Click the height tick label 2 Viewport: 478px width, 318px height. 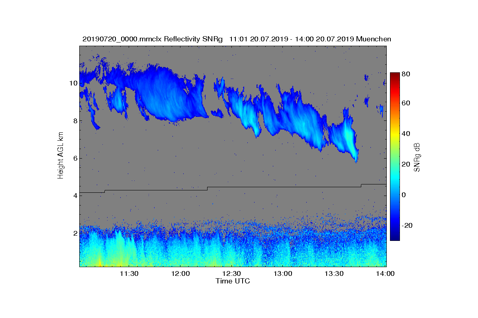(x=74, y=233)
